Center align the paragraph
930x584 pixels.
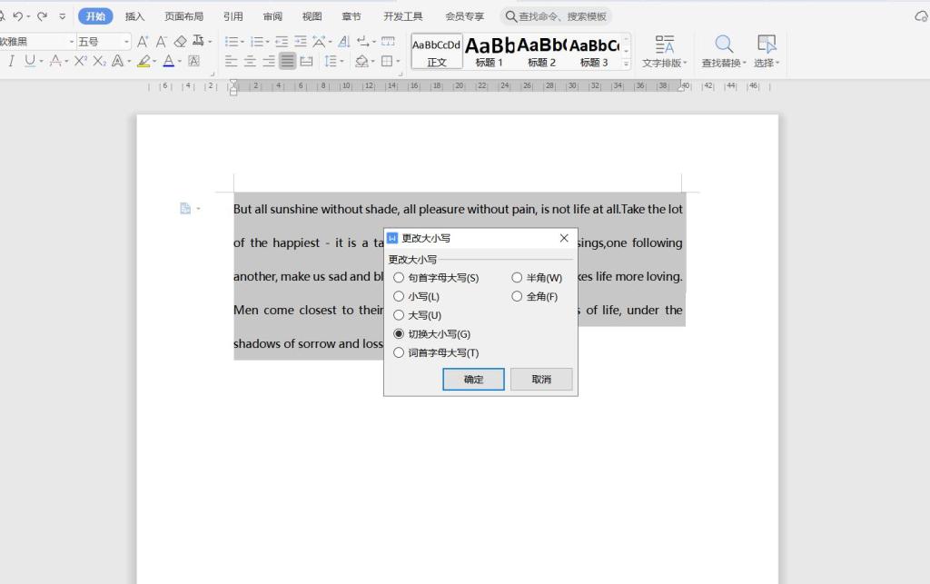click(250, 61)
